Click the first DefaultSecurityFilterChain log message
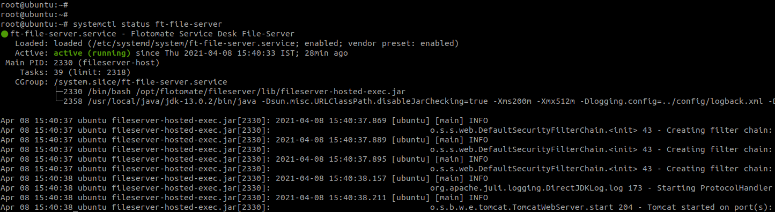Viewport: 775px width, 212px height. (x=602, y=130)
